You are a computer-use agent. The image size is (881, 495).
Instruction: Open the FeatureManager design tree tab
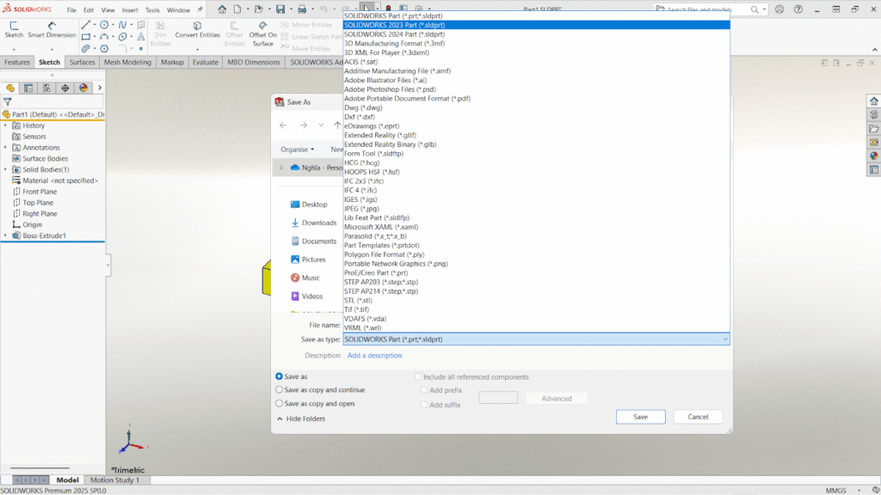click(x=10, y=89)
